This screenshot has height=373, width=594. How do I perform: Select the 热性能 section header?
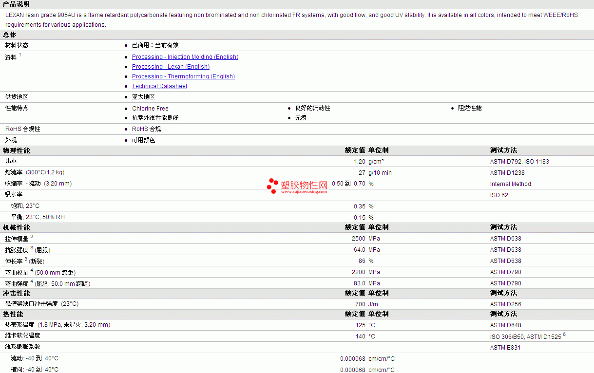click(13, 314)
